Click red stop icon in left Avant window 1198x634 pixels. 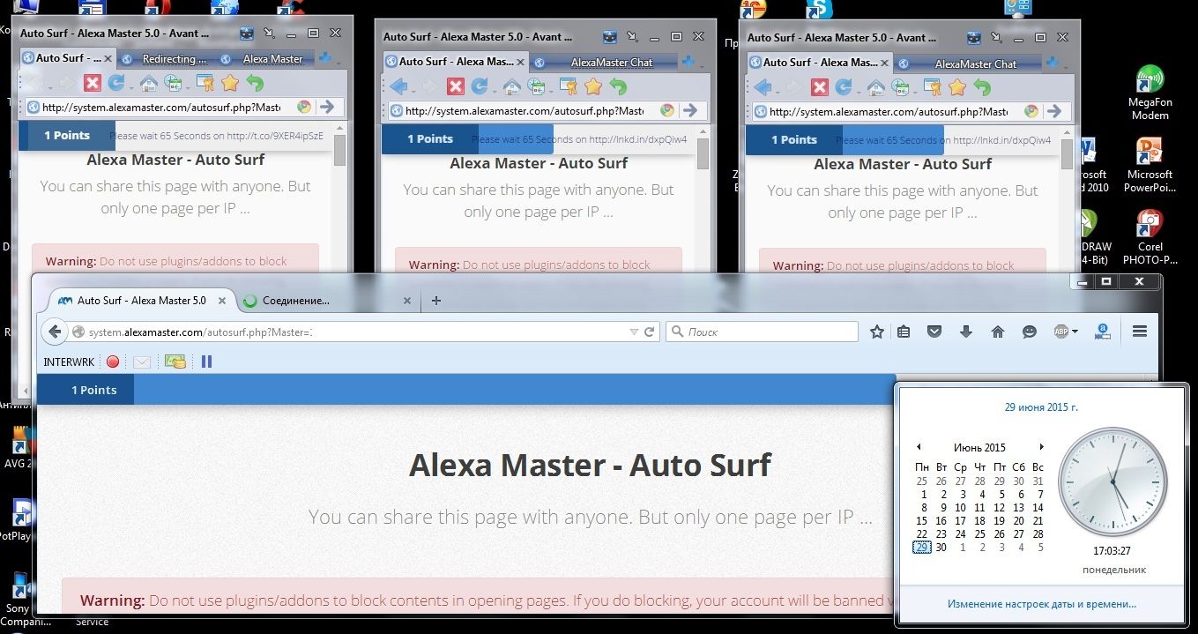[93, 83]
